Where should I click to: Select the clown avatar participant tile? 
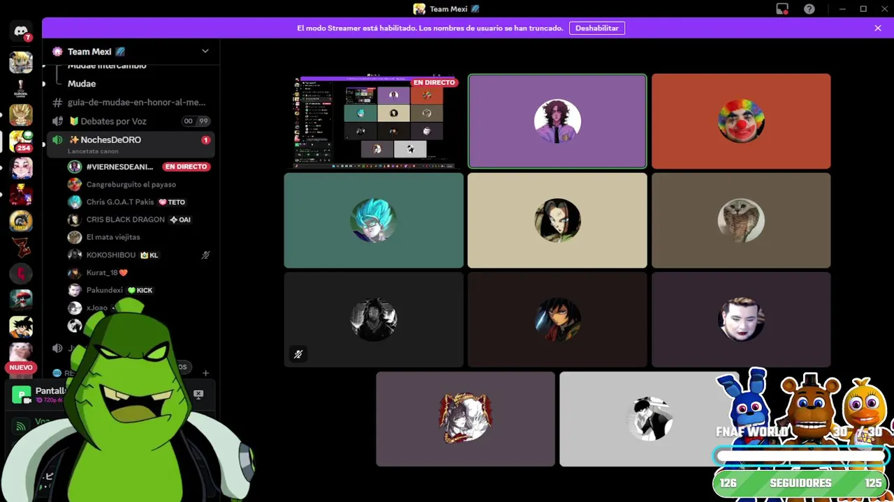click(741, 121)
